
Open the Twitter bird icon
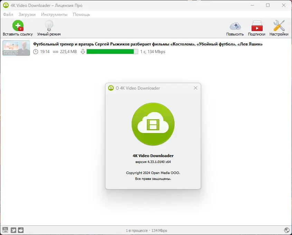[x=13, y=230]
